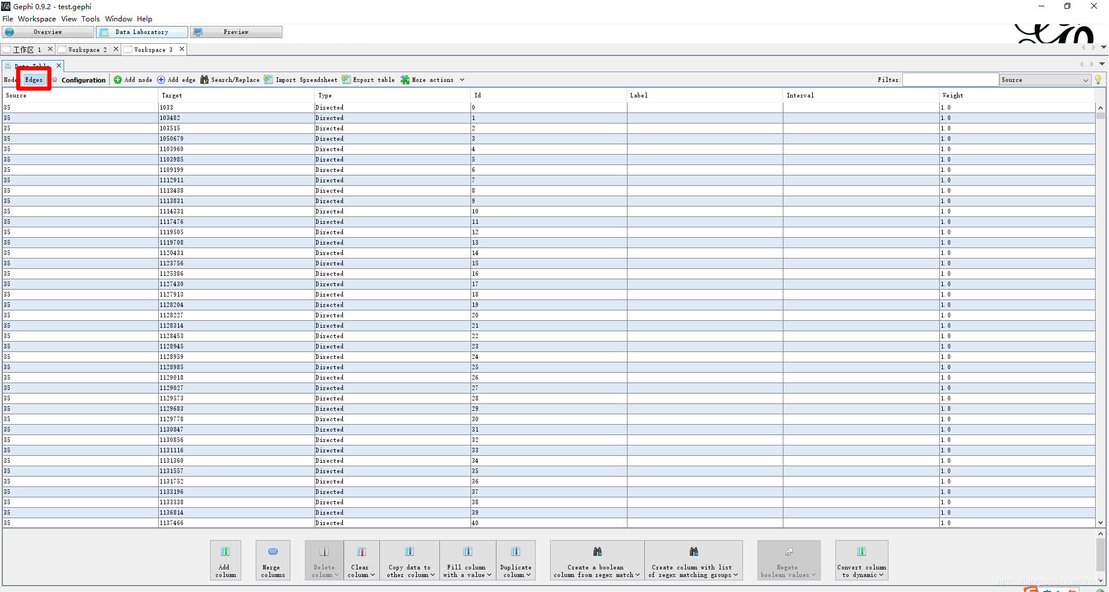
Task: Click the Add edge blue plus icon
Action: (x=161, y=80)
